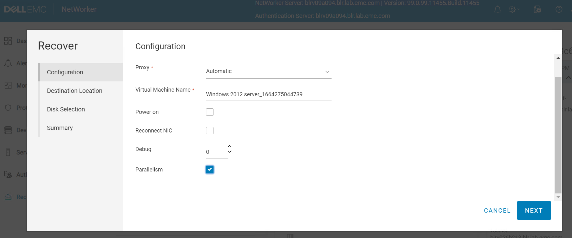This screenshot has height=238, width=572.
Task: Decrease the Debug level with down arrow
Action: tap(230, 152)
